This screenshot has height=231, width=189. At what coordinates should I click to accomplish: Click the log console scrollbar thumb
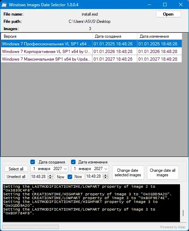pos(183,213)
